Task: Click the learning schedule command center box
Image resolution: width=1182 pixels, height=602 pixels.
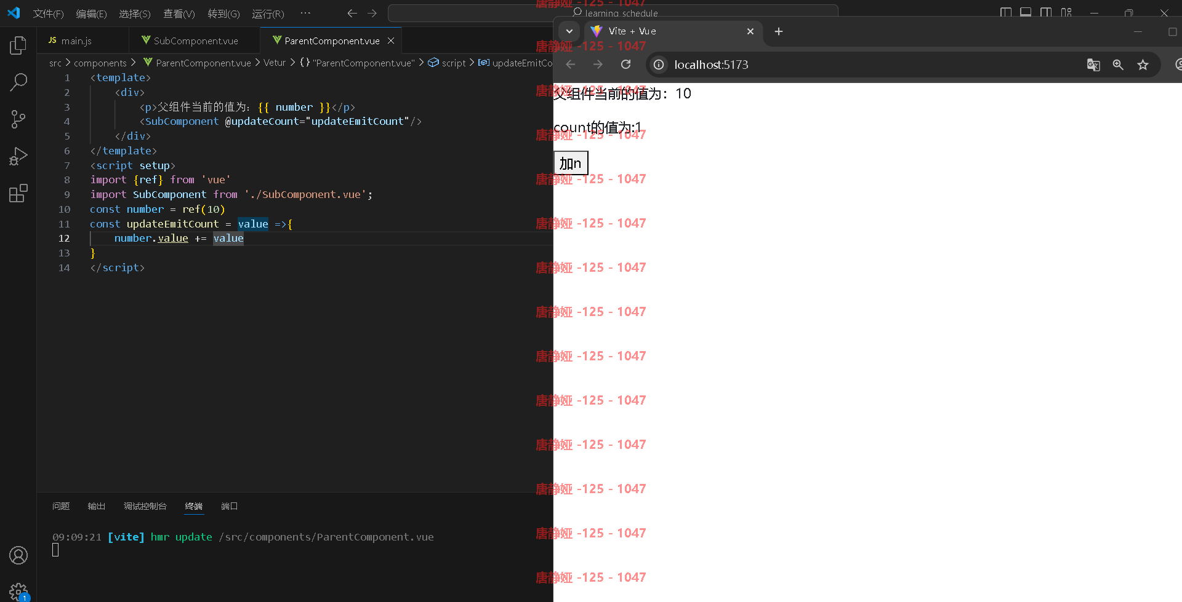Action: pyautogui.click(x=613, y=13)
